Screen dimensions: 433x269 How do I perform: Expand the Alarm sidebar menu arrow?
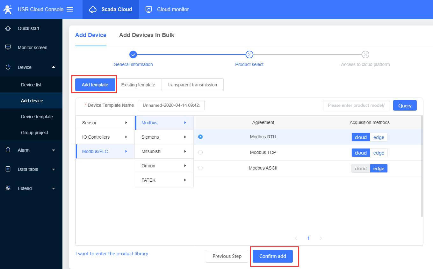(54, 150)
